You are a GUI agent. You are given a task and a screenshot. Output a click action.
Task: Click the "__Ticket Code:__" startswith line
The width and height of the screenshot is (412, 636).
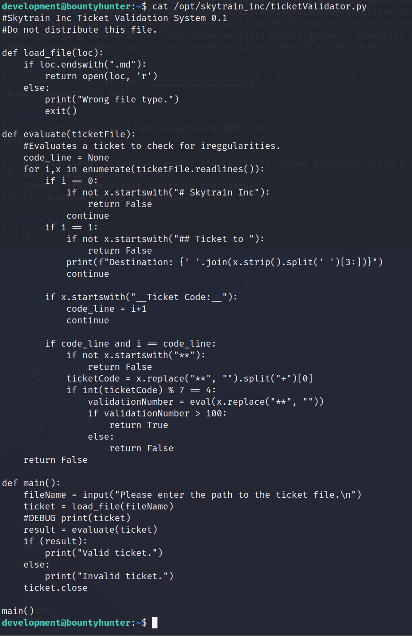(x=141, y=297)
